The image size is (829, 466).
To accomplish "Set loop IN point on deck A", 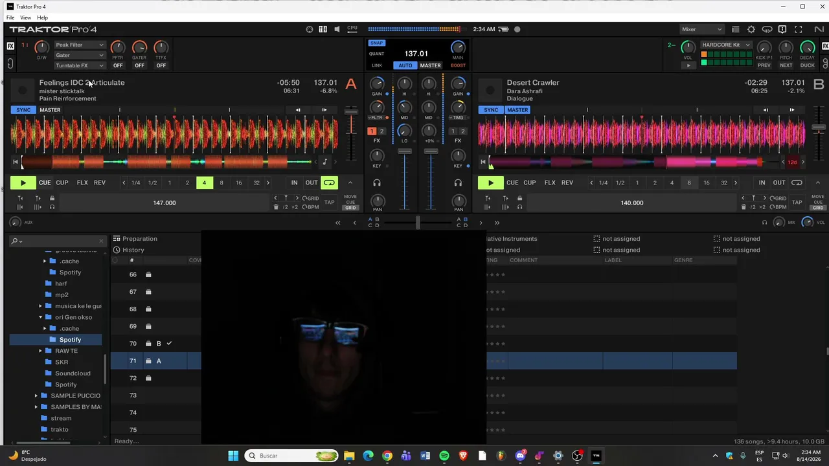I will 294,183.
